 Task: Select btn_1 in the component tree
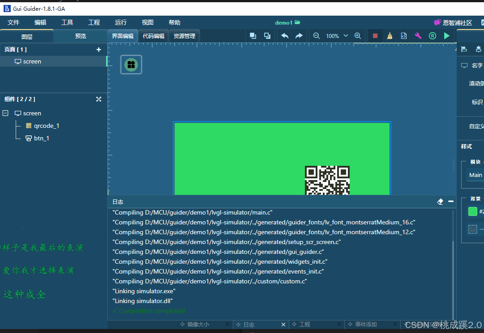[x=41, y=138]
